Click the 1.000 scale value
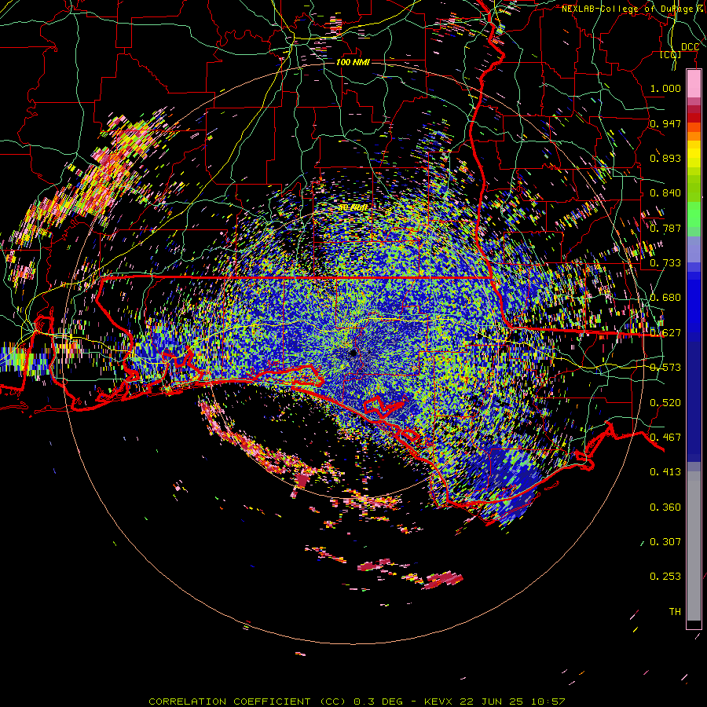707x707 pixels. tap(665, 88)
